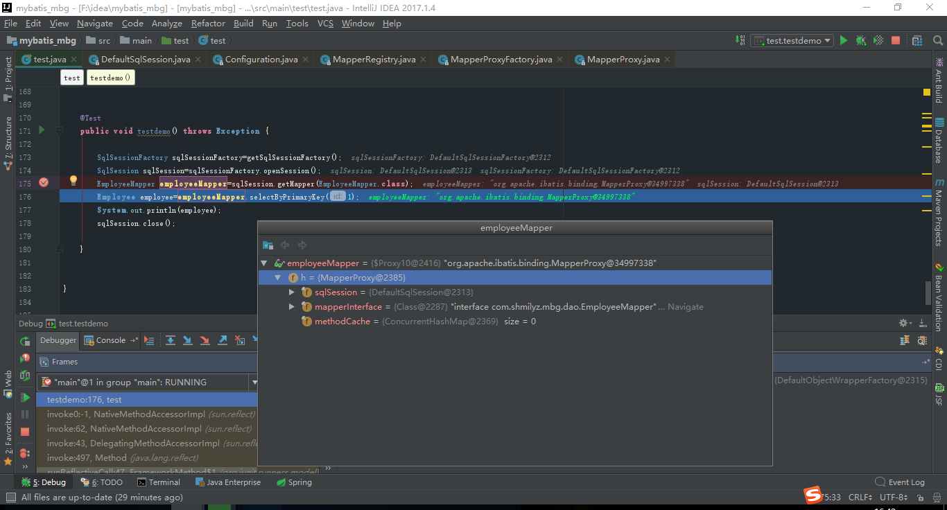The height and width of the screenshot is (510, 947).
Task: Expand the sqlSession variable in popup
Action: [292, 292]
